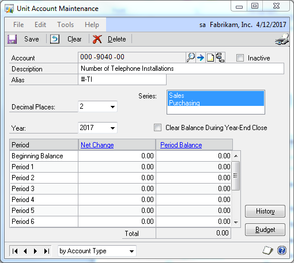Viewport: 294px width, 263px height.
Task: Enable the Inactive checkbox
Action: 240,58
